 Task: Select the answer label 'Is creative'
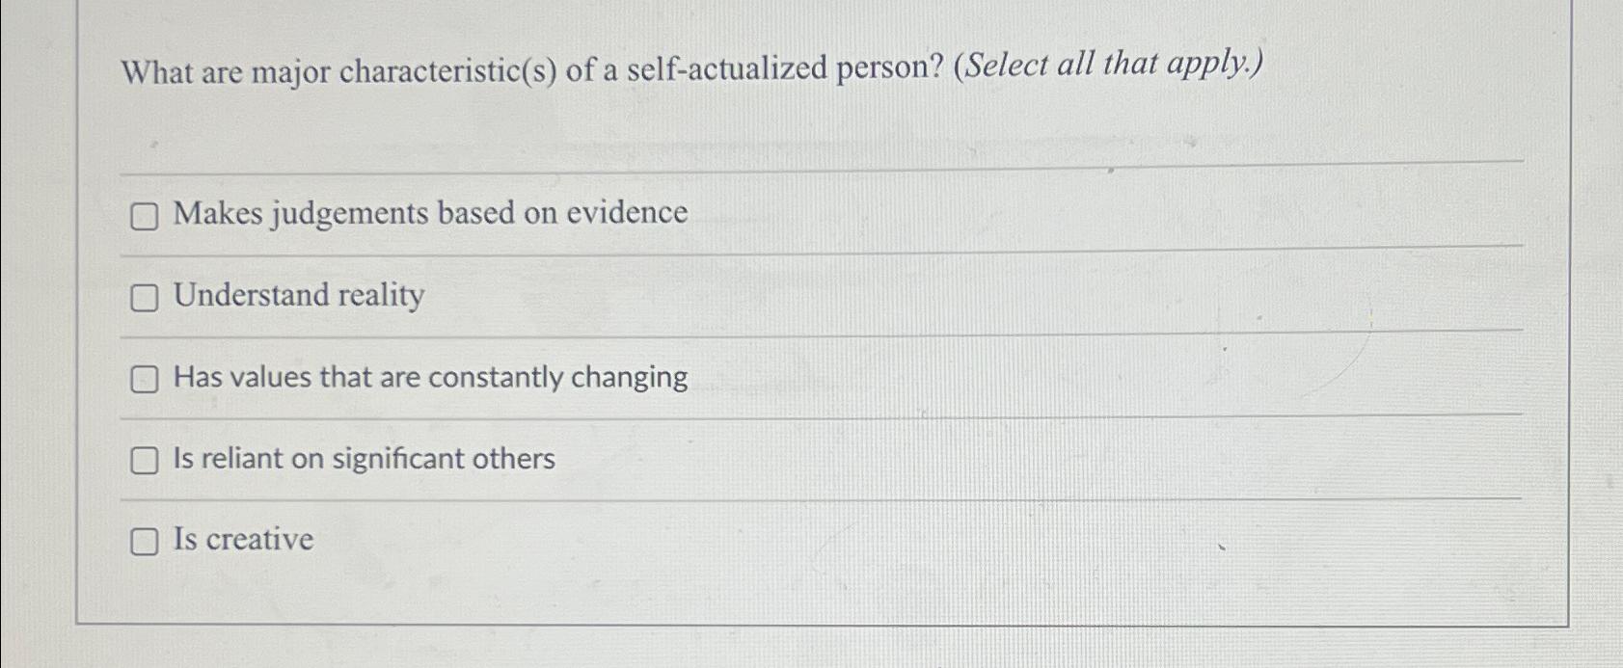[x=240, y=540]
